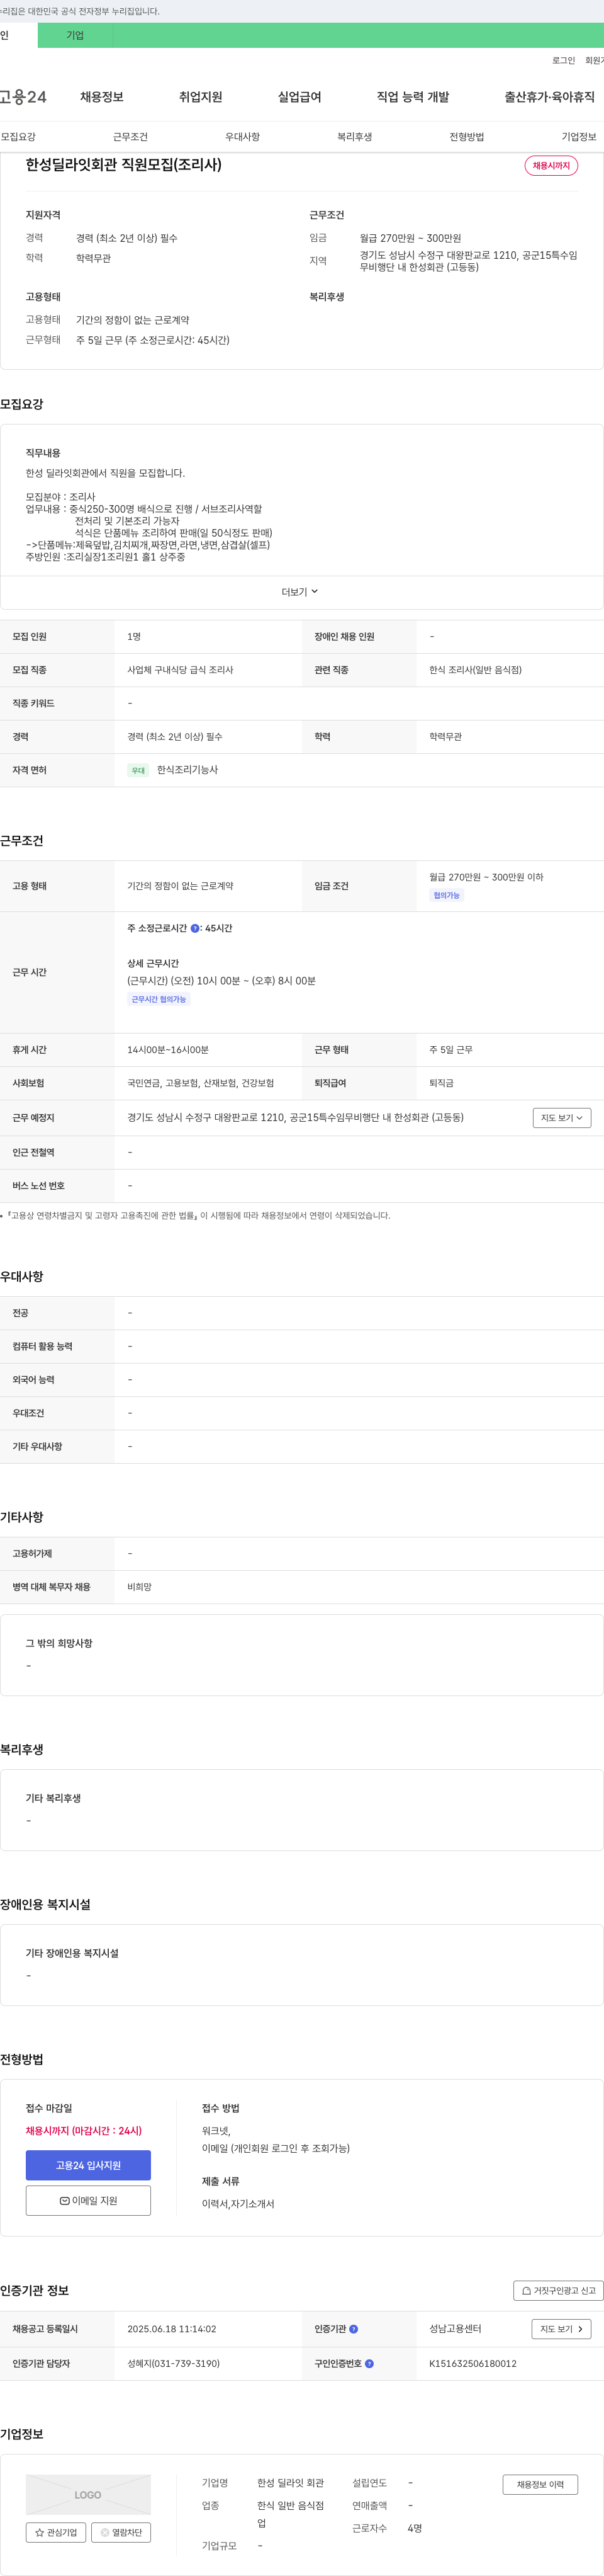
Task: Click the 로그인 link
Action: coord(563,61)
